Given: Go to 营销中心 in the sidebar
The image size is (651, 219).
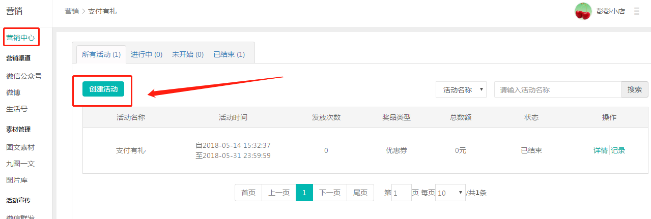Looking at the screenshot, I should 20,37.
